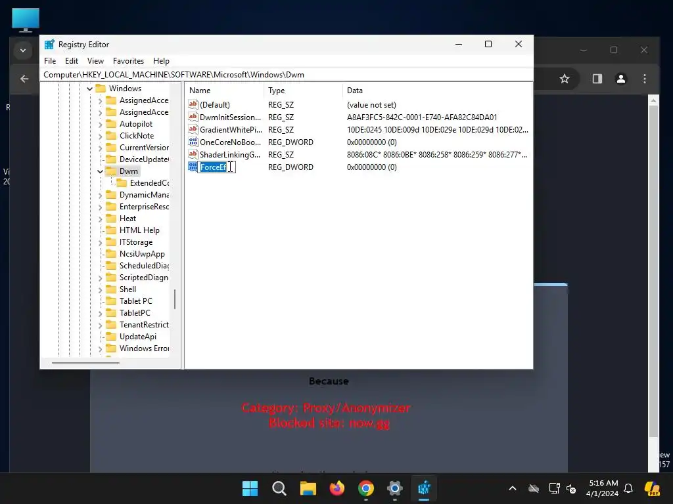
Task: Click the ForceEf name edit box
Action: pos(217,167)
